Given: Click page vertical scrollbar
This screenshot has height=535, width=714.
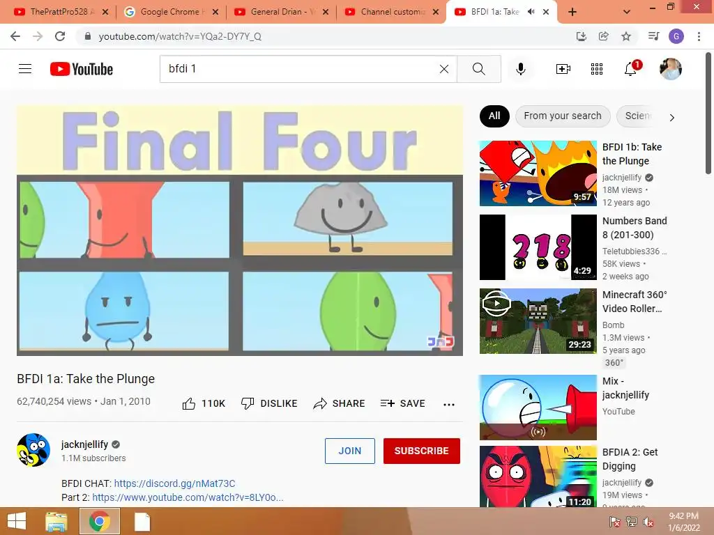Looking at the screenshot, I should (708, 112).
